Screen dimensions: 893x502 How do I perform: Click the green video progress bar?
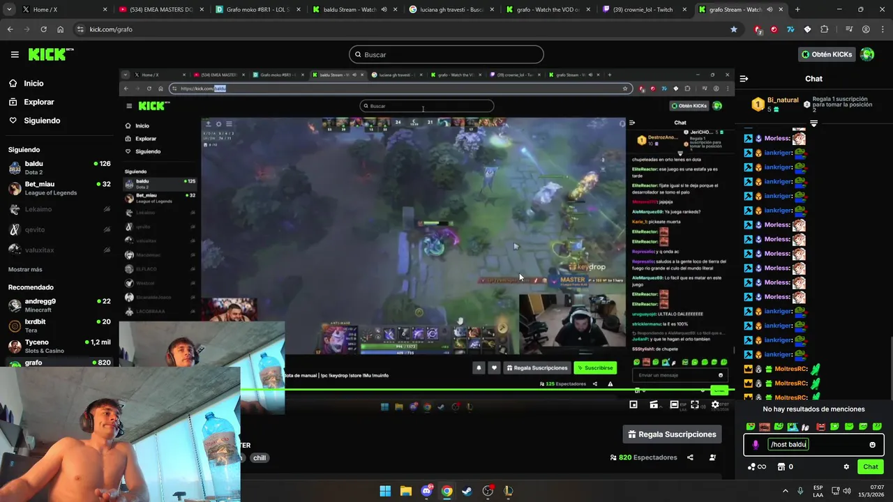[x=426, y=389]
